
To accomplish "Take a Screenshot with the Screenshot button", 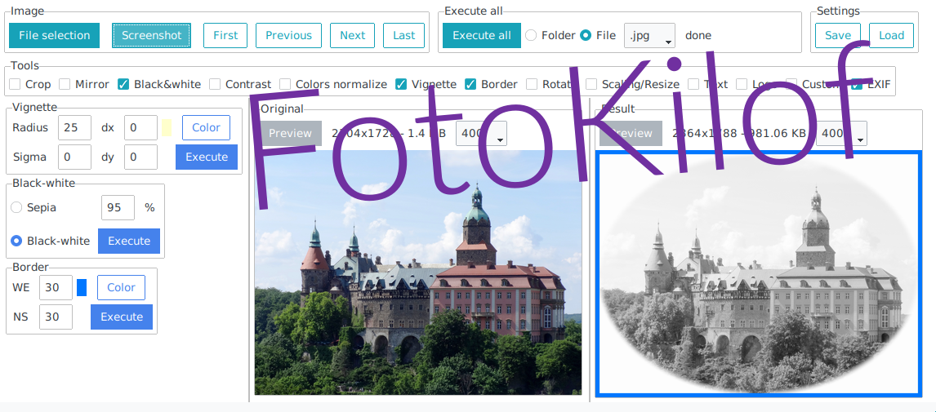I will pyautogui.click(x=152, y=35).
